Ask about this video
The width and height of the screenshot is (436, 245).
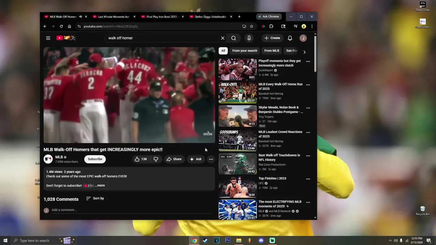196,159
